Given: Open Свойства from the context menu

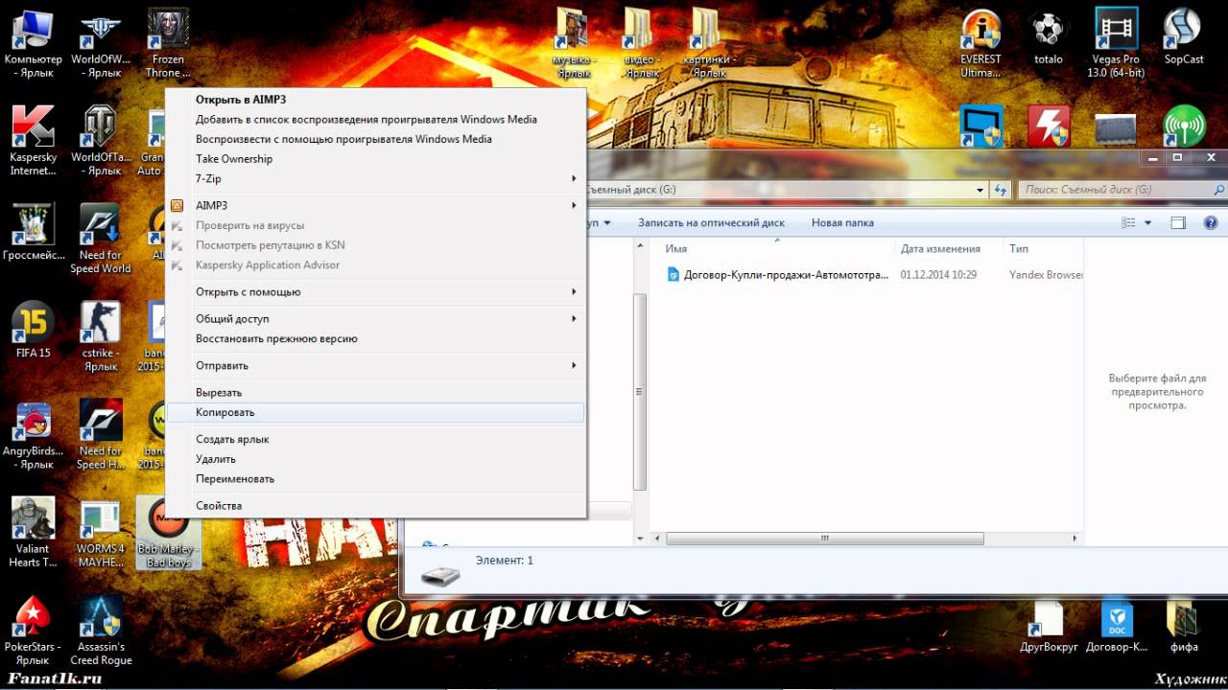Looking at the screenshot, I should (375, 505).
